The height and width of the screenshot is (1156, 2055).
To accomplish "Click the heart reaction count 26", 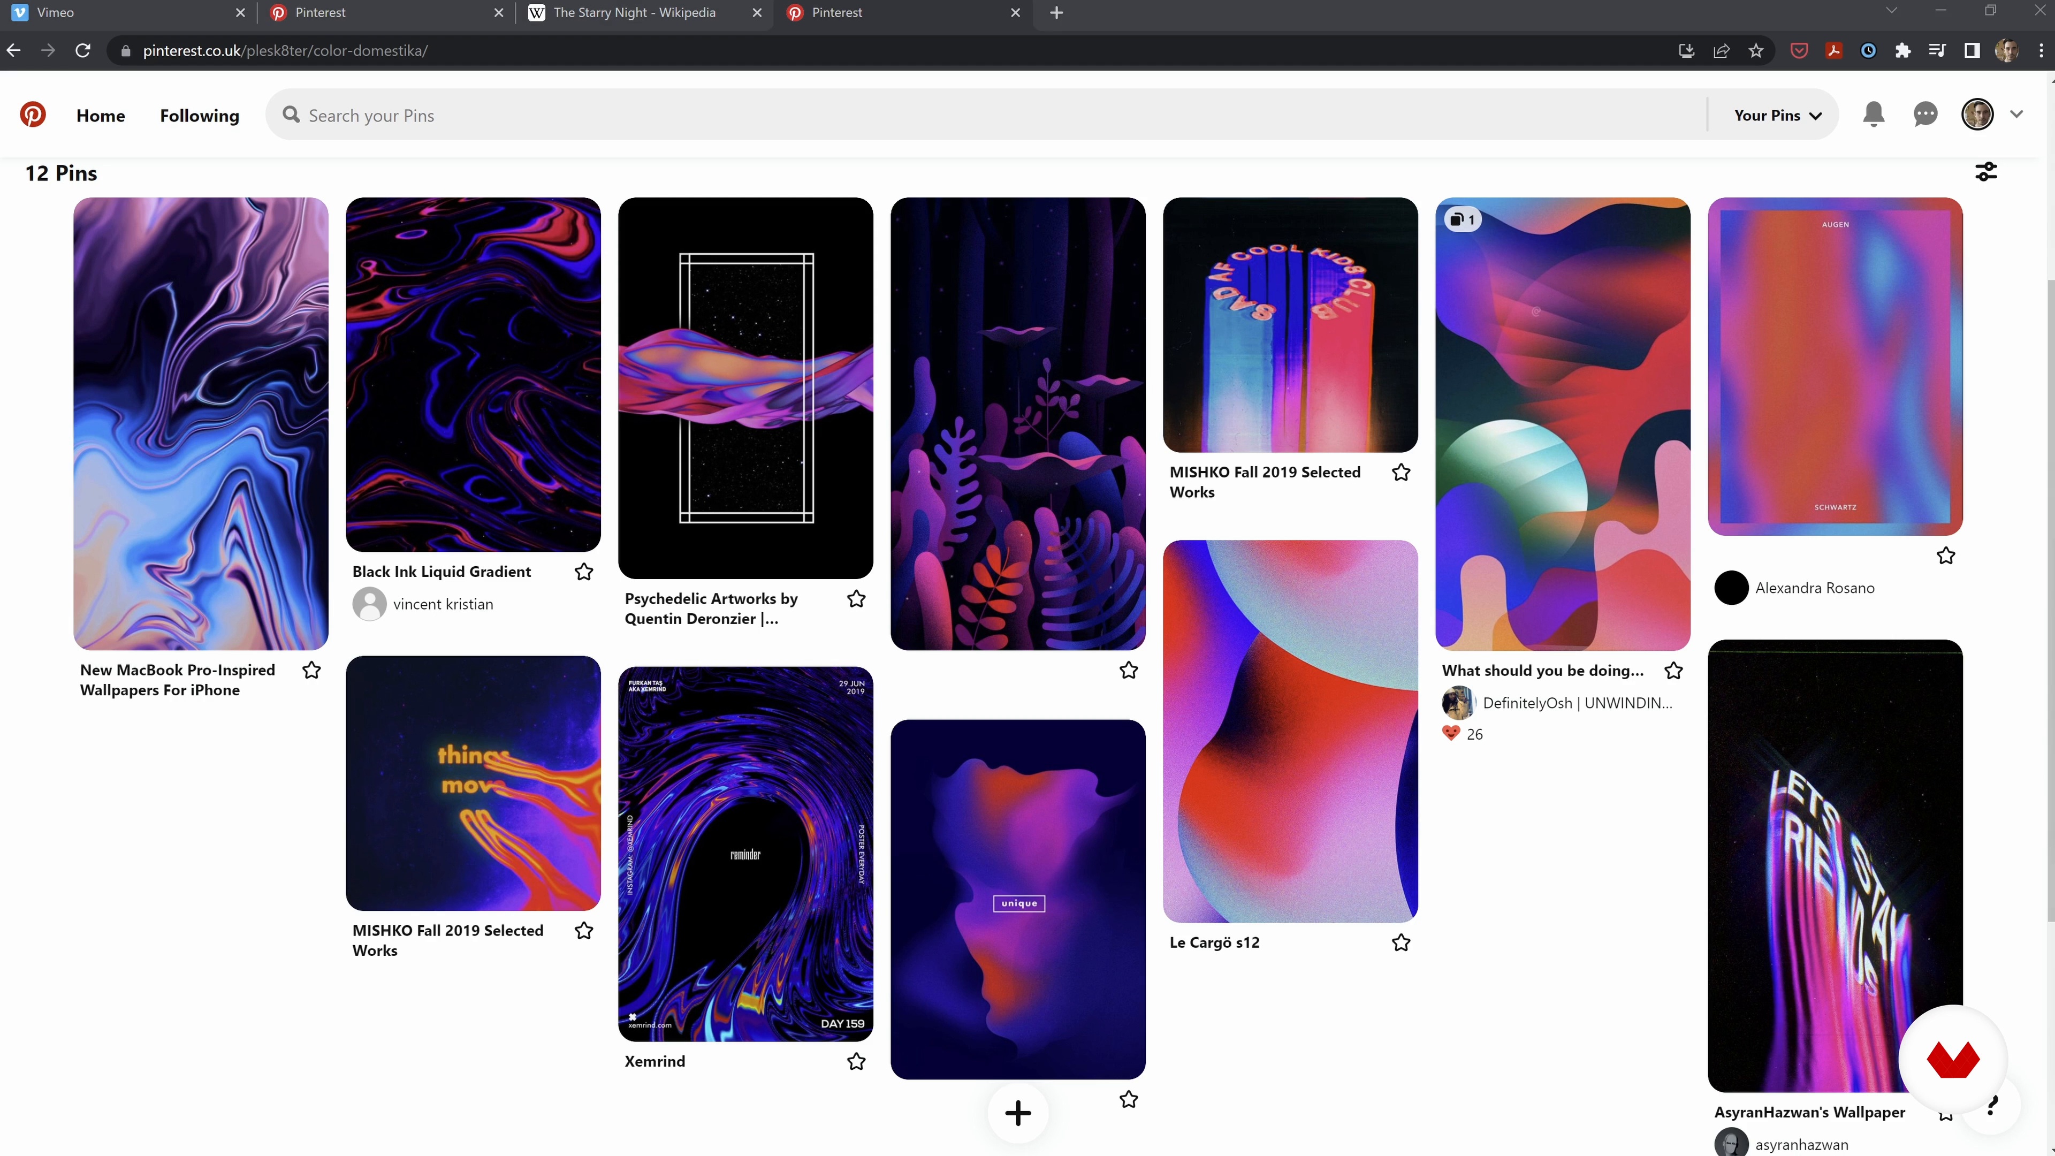I will 1462,733.
